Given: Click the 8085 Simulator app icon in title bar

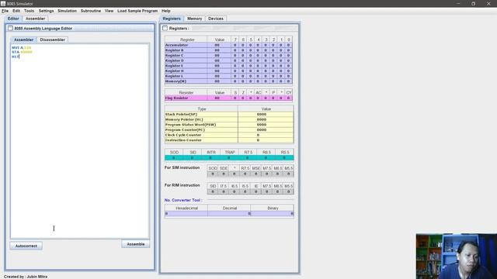Looking at the screenshot, I should (x=3, y=3).
